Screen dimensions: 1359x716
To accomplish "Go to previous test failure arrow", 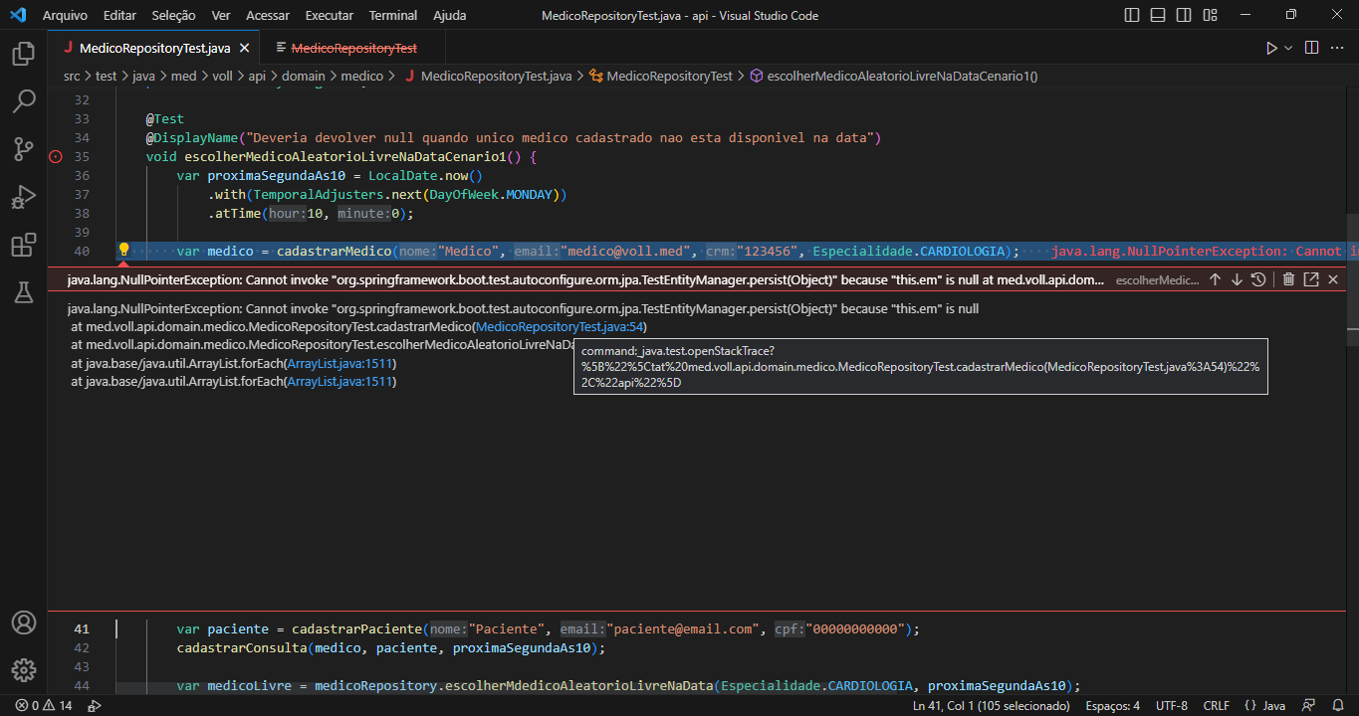I will point(1215,280).
